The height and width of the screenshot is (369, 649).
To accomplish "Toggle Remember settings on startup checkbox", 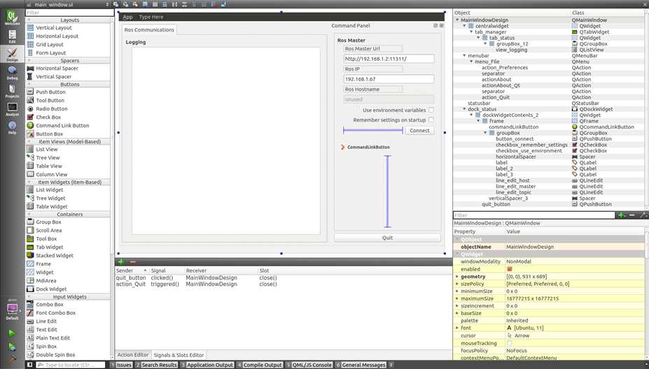I will (431, 120).
